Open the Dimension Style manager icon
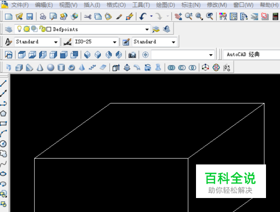Viewport: 280px width, 212px height. click(x=67, y=42)
